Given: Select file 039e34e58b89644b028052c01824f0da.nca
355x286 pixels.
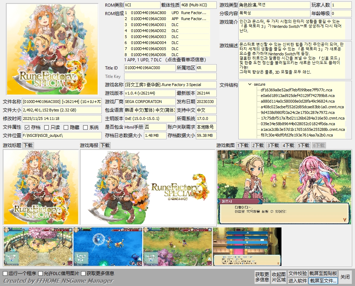Looking at the screenshot, I should pyautogui.click(x=297, y=124).
